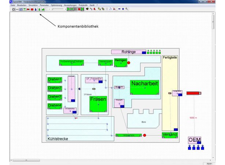Viewport: 225px width, 165px height.
Task: Click the second yellow stacked-objects icon
Action: [103, 9]
